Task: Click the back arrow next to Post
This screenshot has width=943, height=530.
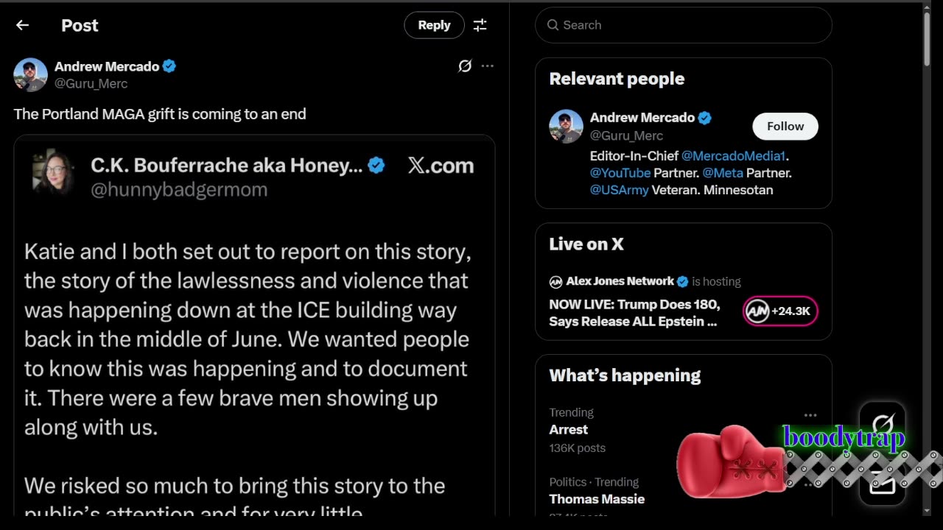Action: tap(22, 25)
